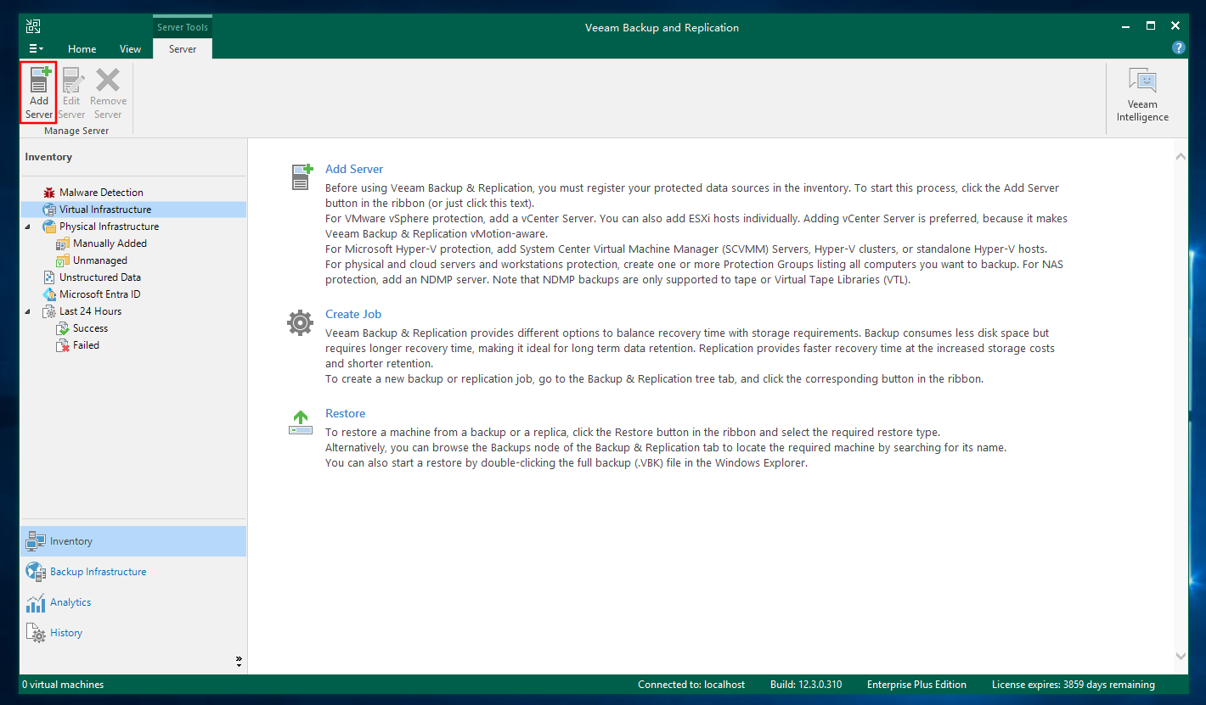Click 'Build: 12.3.0.310' status text

pos(806,685)
